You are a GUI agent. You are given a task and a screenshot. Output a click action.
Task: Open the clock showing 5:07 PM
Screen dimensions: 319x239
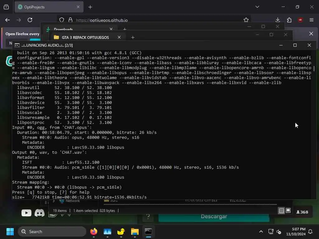click(296, 232)
